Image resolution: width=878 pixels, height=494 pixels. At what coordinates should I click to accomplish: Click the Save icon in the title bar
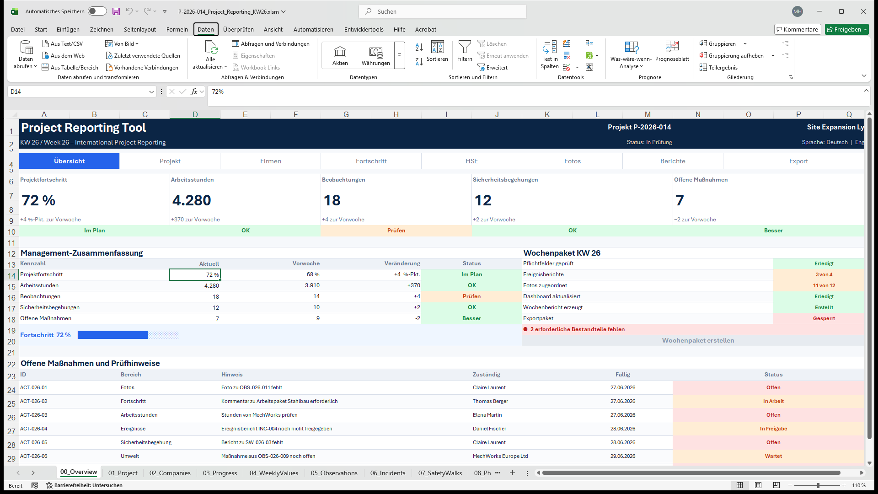pyautogui.click(x=116, y=11)
